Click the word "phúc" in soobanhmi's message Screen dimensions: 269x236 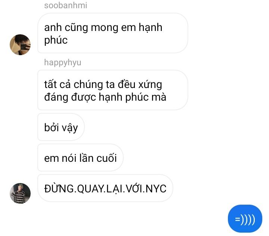point(56,41)
